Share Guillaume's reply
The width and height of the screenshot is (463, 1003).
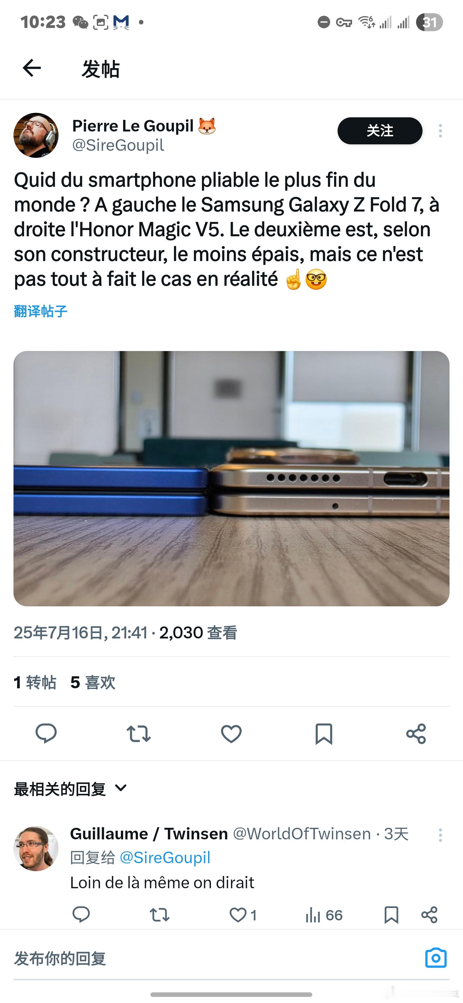[430, 915]
